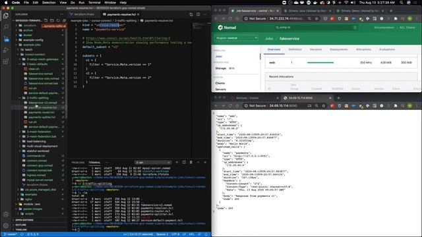Click the Jobs breadcrumb in Nomad header

coord(269,39)
